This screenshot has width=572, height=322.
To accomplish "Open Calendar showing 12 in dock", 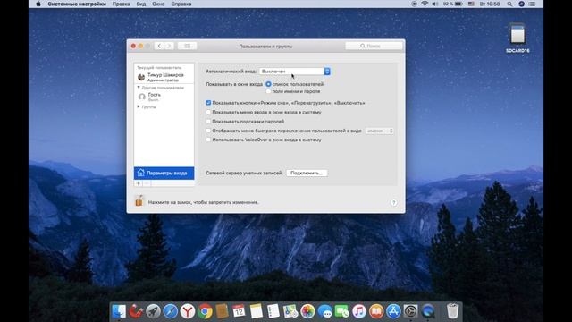I will pyautogui.click(x=239, y=311).
